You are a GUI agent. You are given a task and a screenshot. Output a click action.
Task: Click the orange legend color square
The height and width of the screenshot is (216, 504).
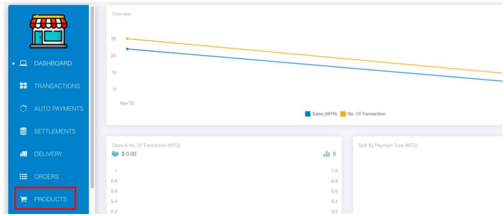pyautogui.click(x=343, y=114)
